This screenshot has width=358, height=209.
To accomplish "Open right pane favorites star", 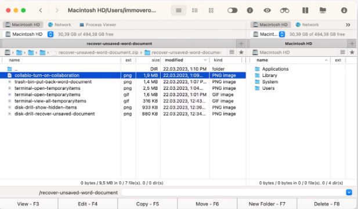I will 352,52.
